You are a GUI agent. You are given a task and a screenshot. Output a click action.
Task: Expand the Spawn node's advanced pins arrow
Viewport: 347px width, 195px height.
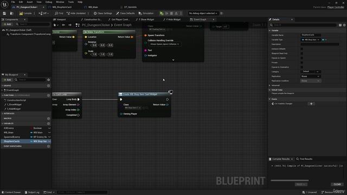point(173,60)
